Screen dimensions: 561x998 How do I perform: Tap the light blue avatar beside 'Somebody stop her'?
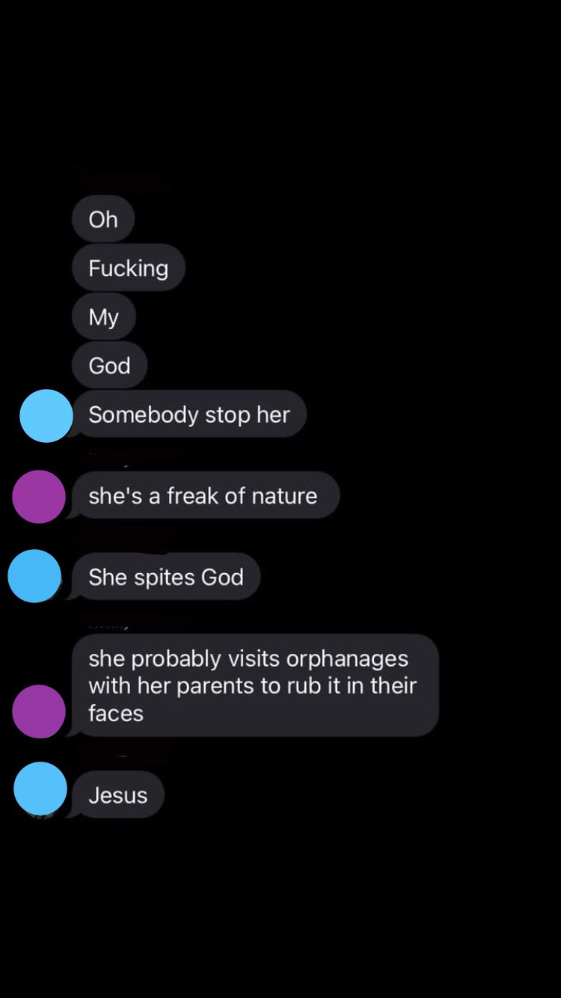pyautogui.click(x=46, y=416)
